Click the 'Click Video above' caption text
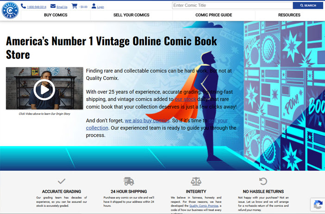This screenshot has height=214, width=325. pyautogui.click(x=44, y=114)
